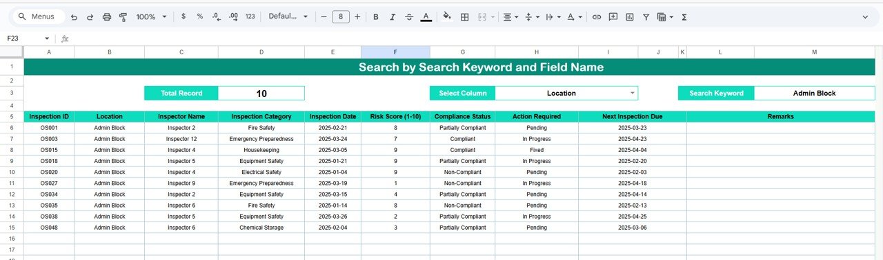Select the Inspector 12 cell

click(181, 139)
